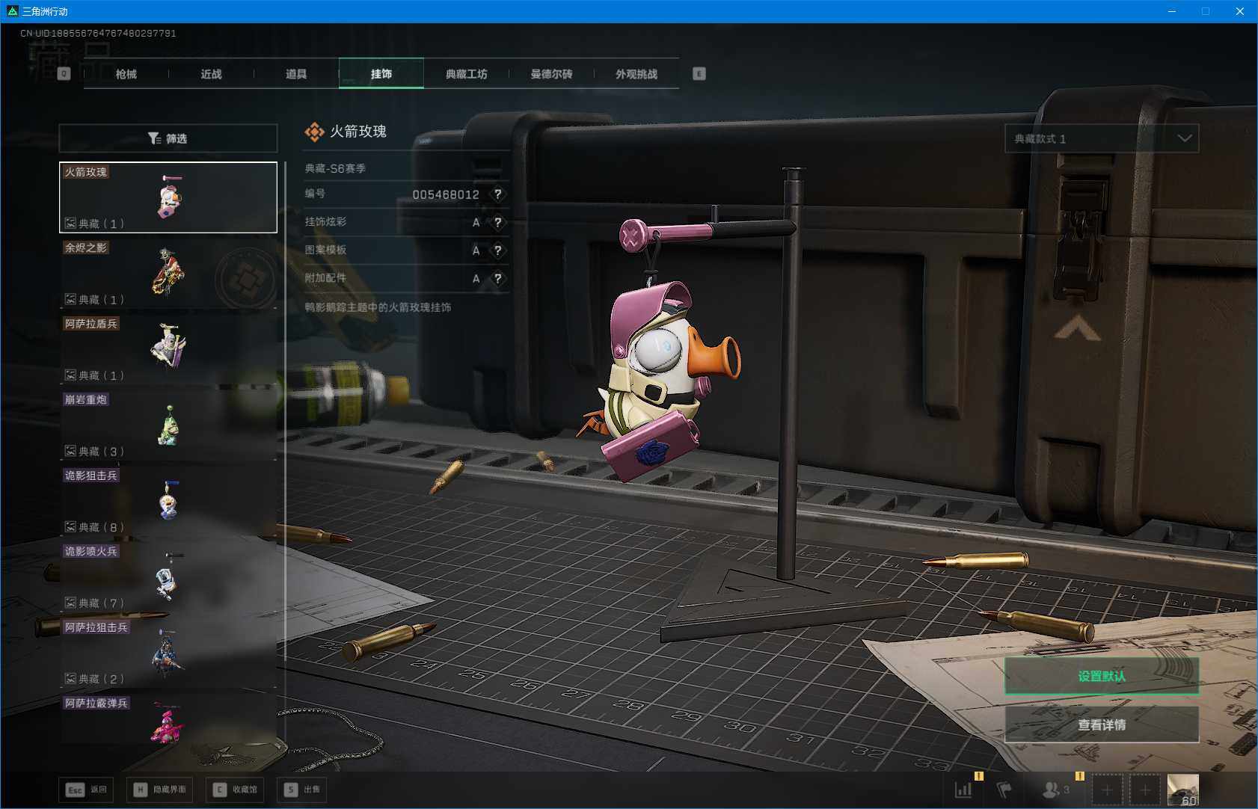Click the help icon beside 挂饰炫彩
Screen dimensions: 1258x809
497,222
